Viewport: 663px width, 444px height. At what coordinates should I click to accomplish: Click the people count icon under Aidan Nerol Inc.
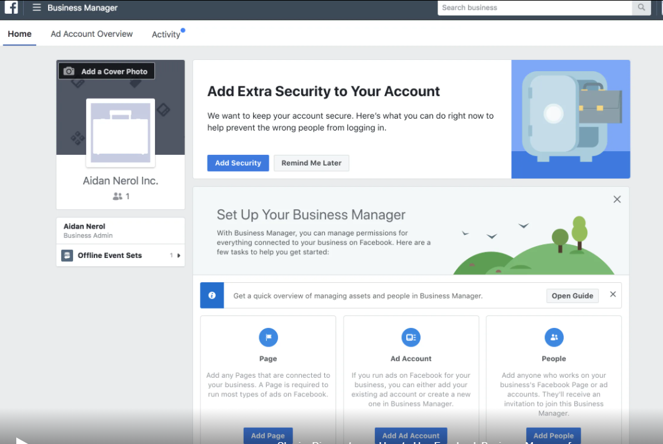coord(117,197)
